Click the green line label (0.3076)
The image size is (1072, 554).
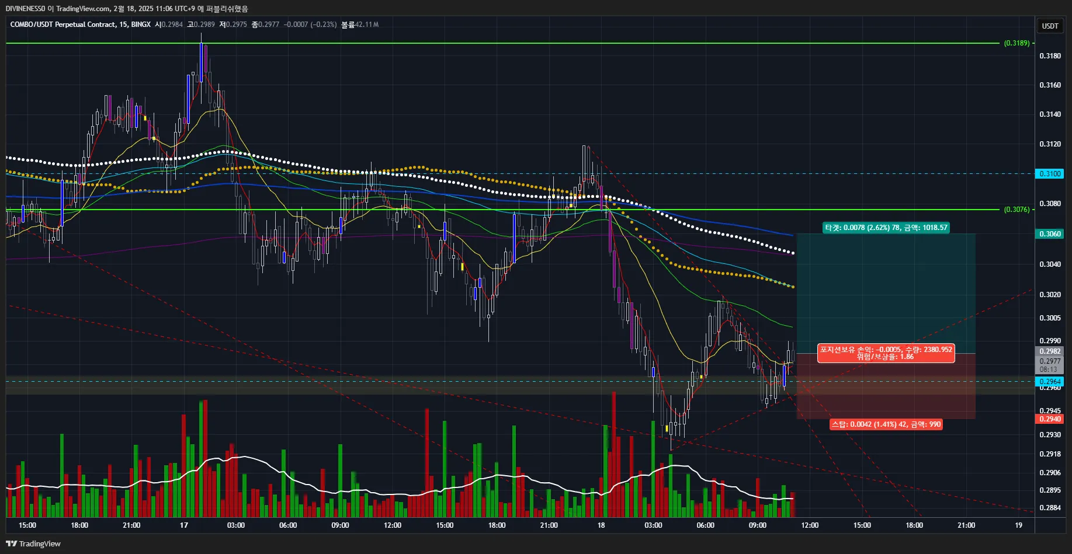[1017, 210]
